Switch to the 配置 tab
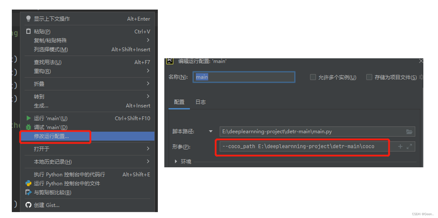 tap(179, 102)
